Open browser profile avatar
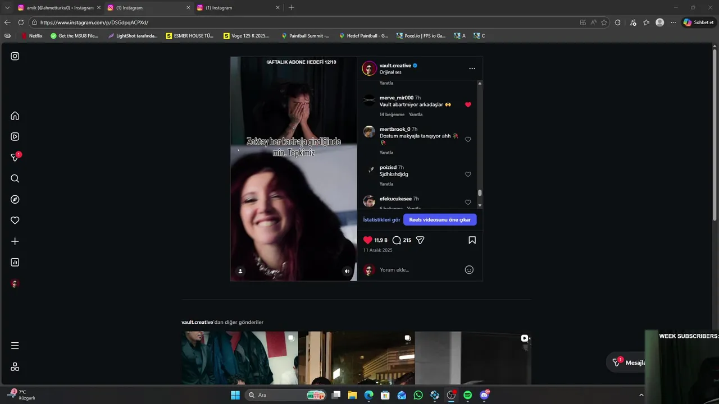Image resolution: width=719 pixels, height=404 pixels. point(660,22)
